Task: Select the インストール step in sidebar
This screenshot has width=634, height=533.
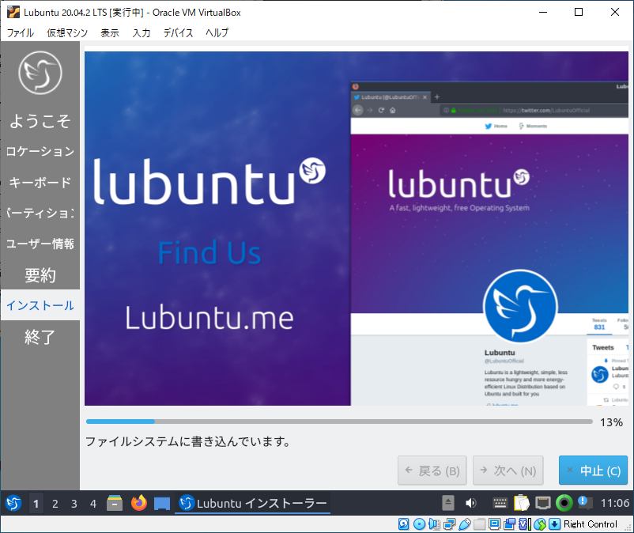Action: pyautogui.click(x=40, y=305)
